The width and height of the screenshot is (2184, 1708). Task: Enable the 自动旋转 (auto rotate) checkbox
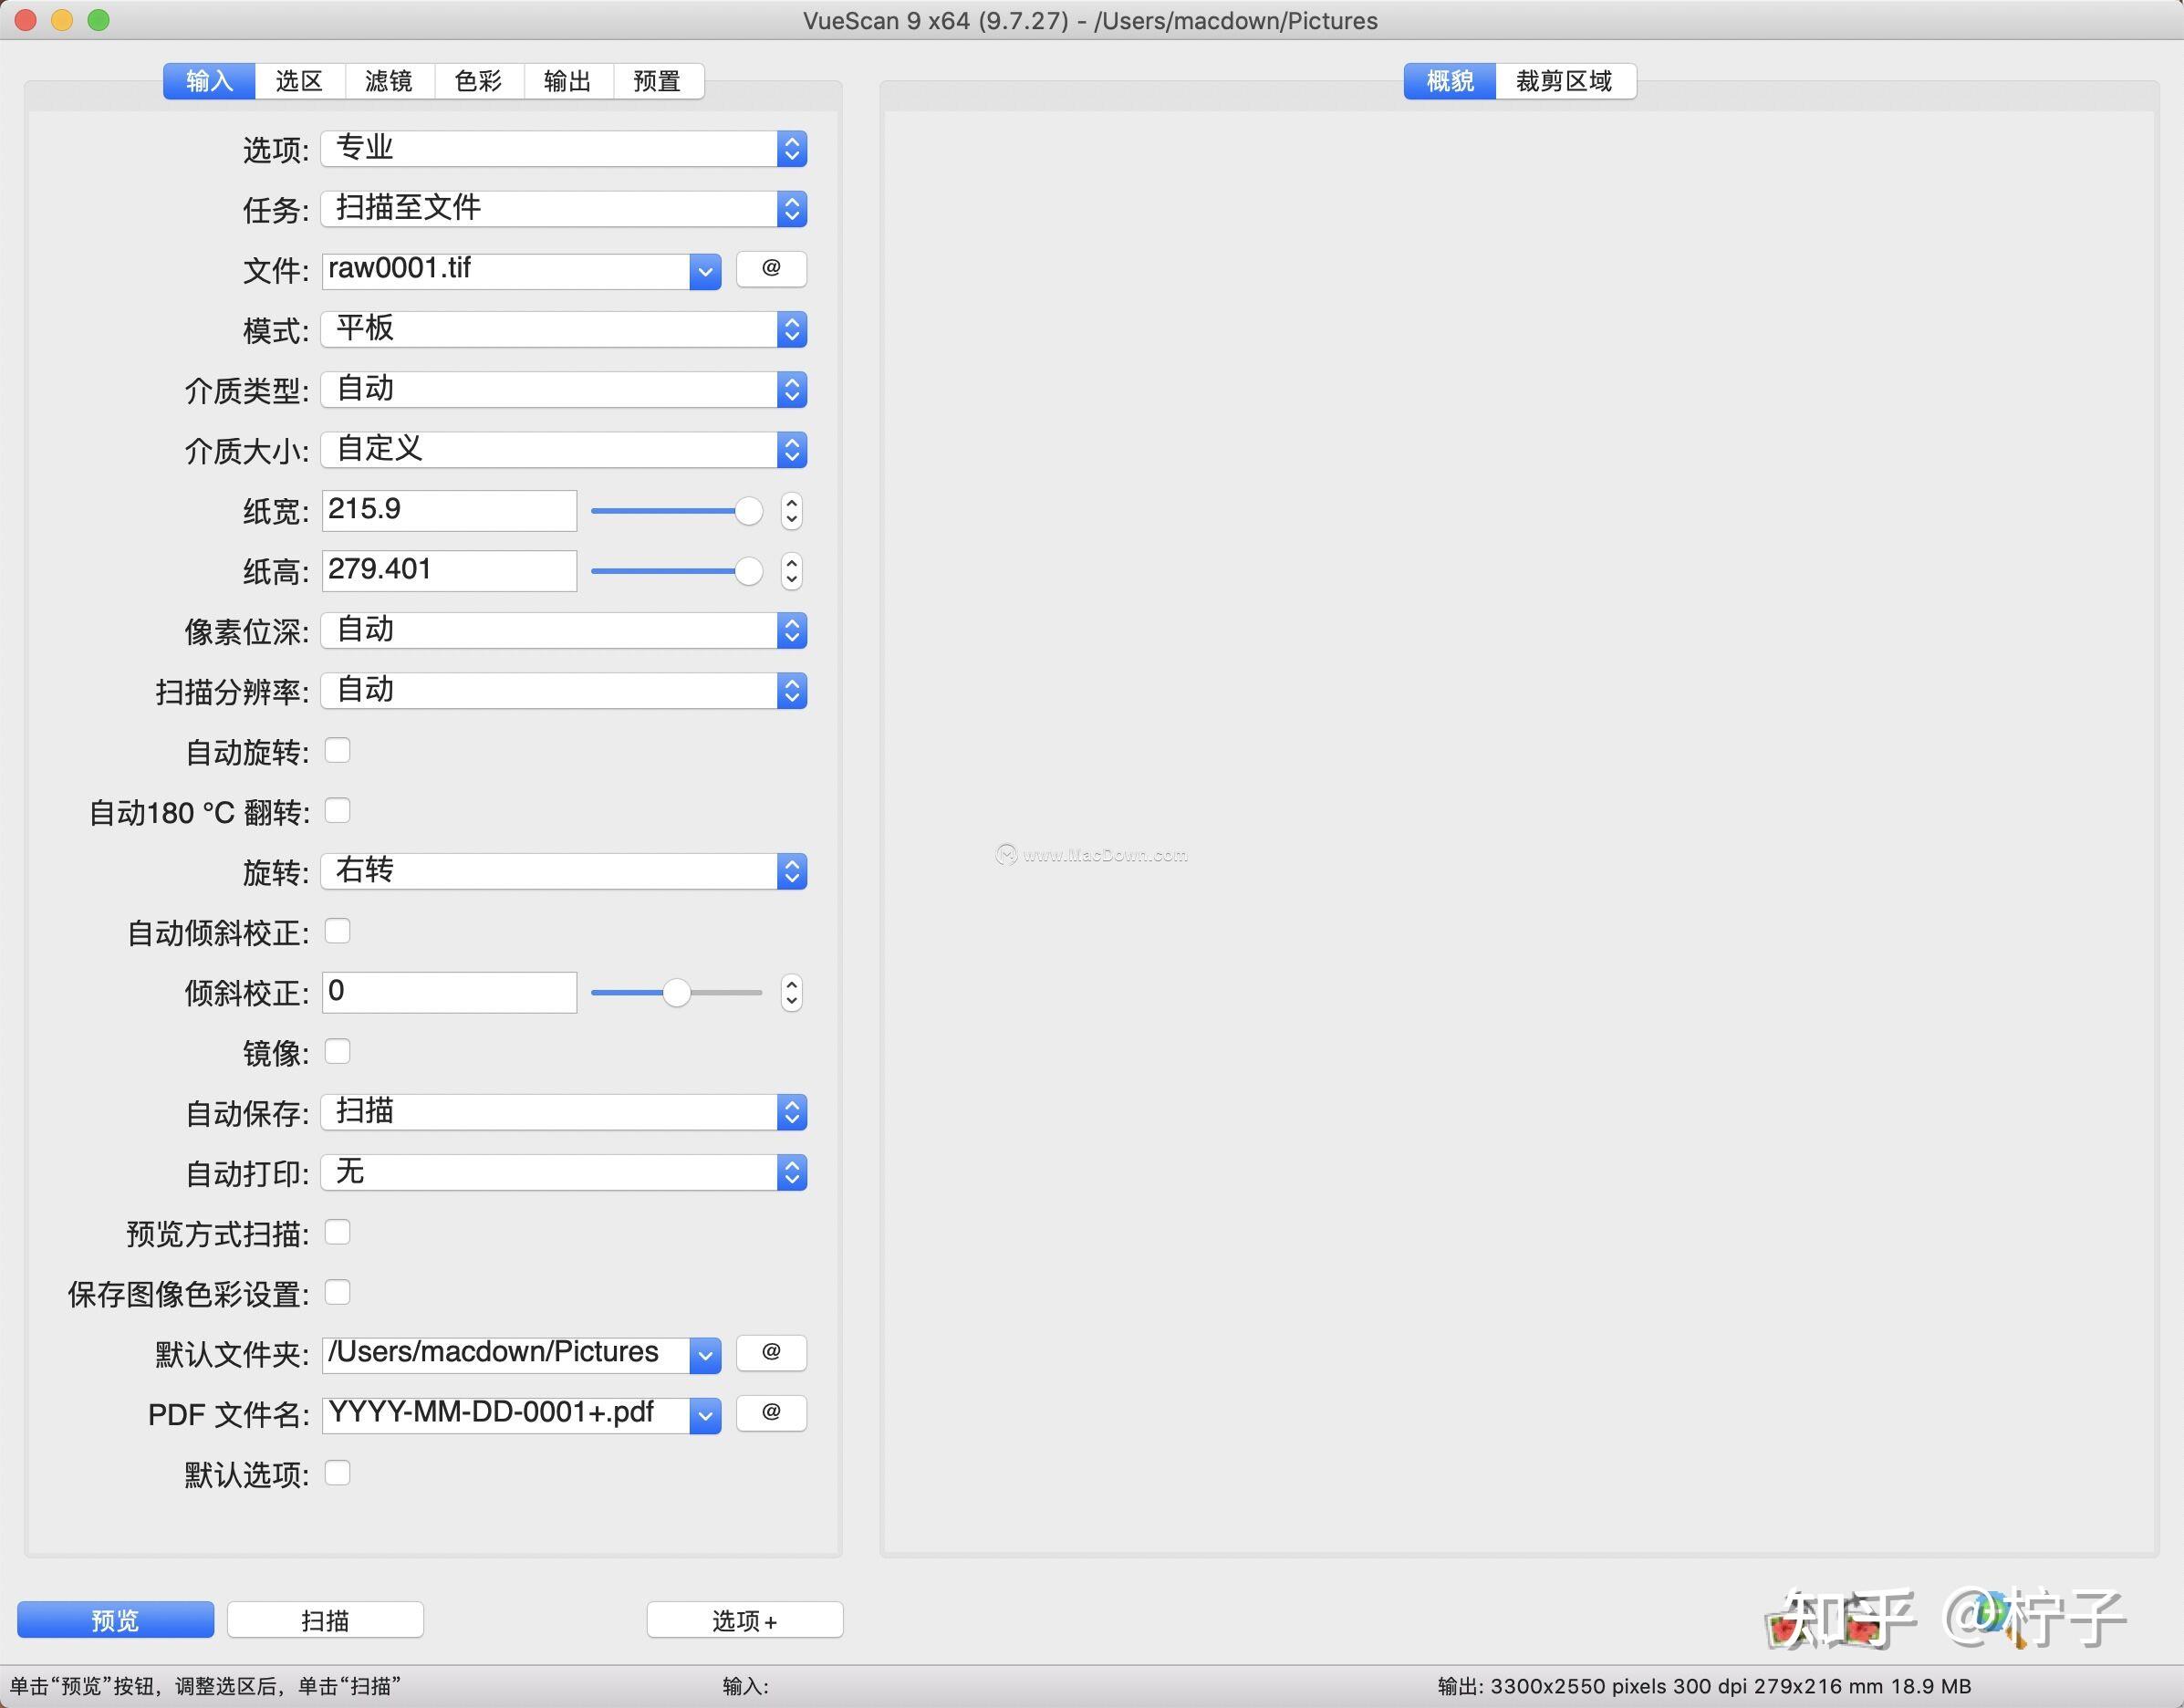coord(338,749)
